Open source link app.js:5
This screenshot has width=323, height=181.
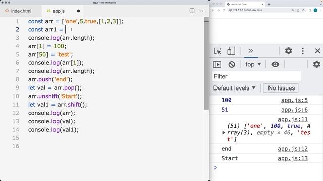click(x=294, y=100)
